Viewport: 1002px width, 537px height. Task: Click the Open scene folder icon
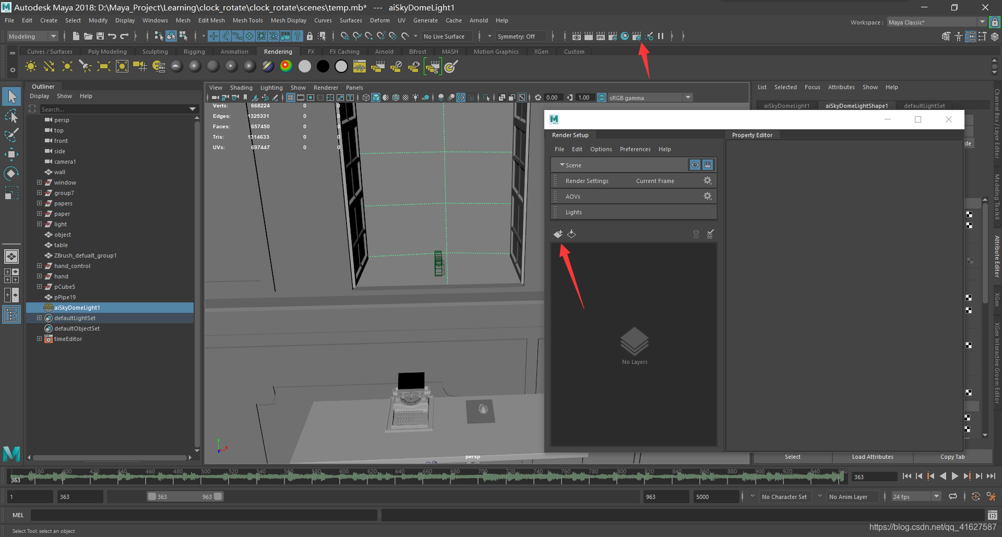click(88, 36)
